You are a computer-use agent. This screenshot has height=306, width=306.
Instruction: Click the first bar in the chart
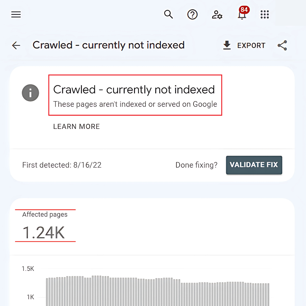click(x=47, y=292)
